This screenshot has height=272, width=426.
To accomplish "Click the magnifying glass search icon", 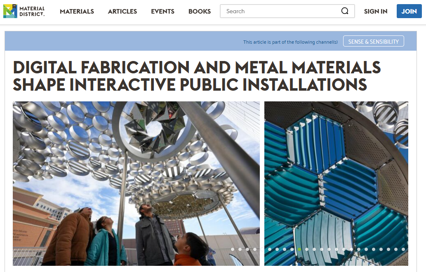I will coord(345,11).
